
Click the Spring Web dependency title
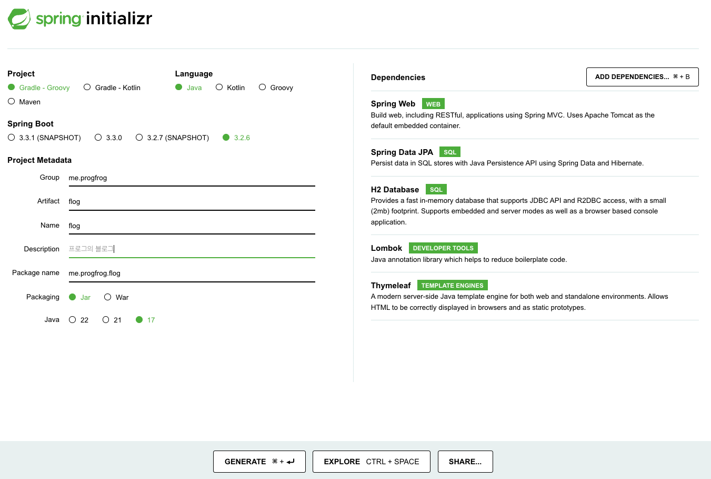[x=393, y=104]
